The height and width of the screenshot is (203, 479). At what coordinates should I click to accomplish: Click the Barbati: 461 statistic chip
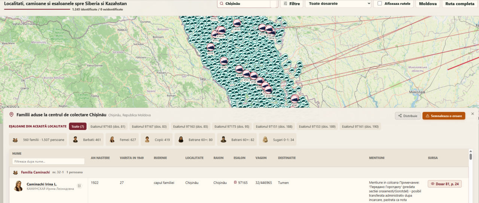pyautogui.click(x=87, y=139)
